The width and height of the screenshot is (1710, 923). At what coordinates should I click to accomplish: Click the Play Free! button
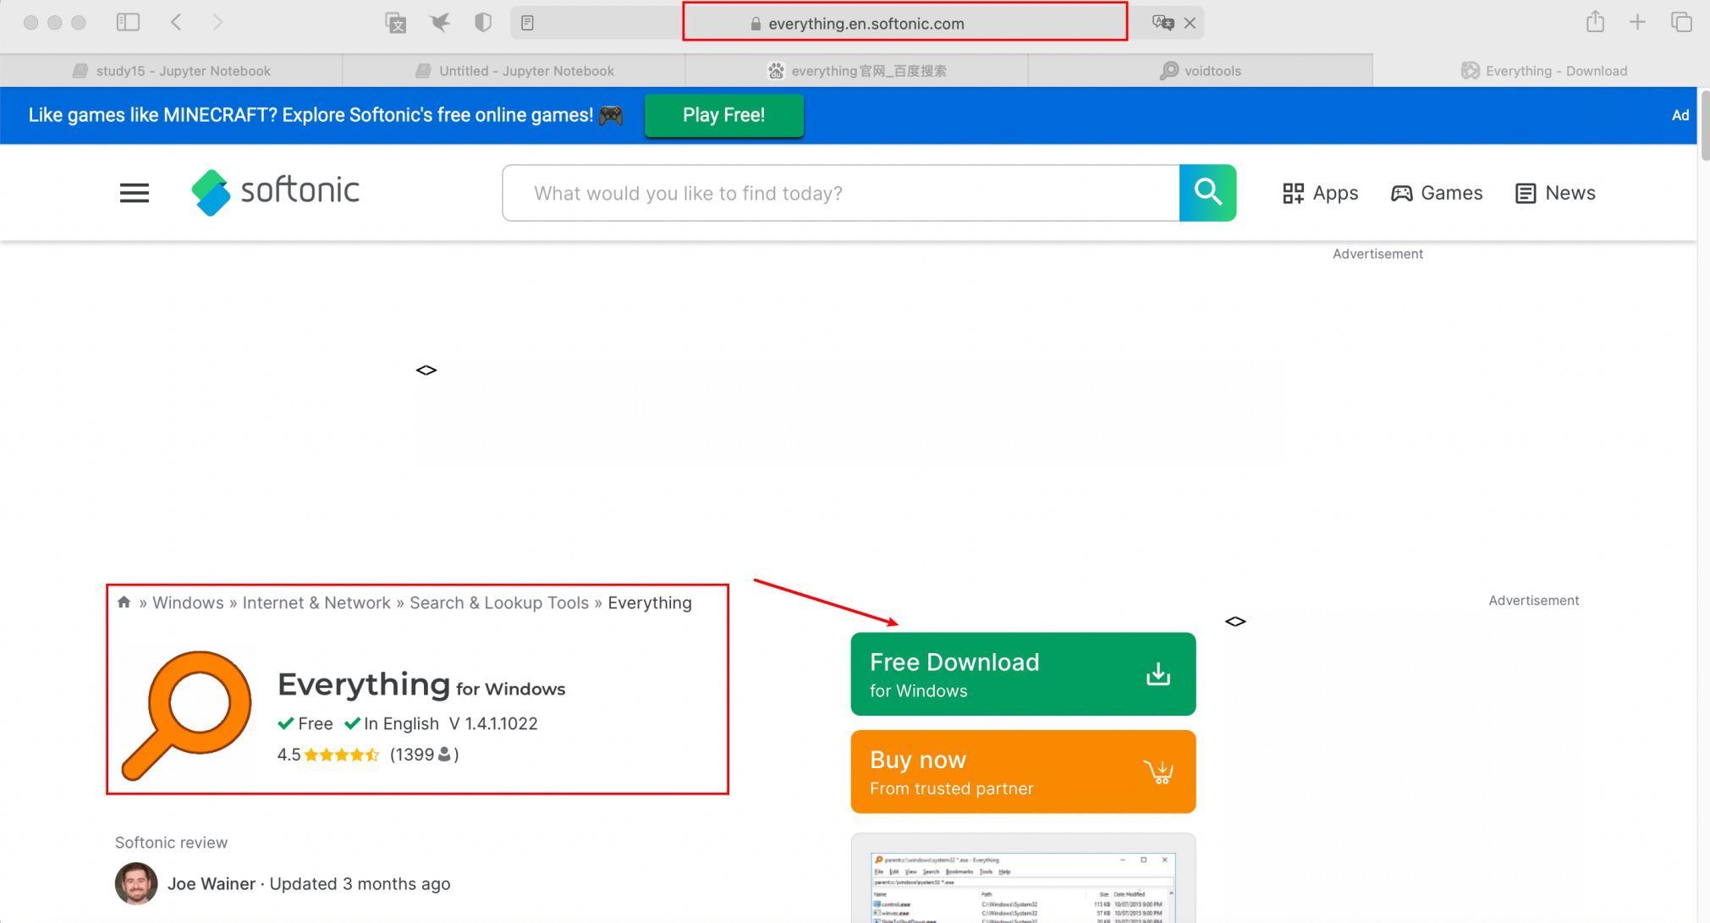723,115
